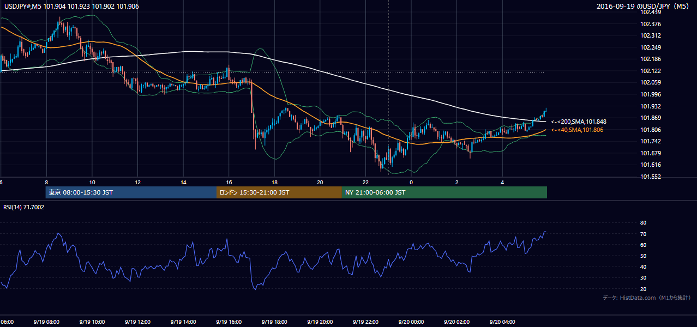Click price axis value 101.616
The width and height of the screenshot is (697, 327).
(651, 165)
